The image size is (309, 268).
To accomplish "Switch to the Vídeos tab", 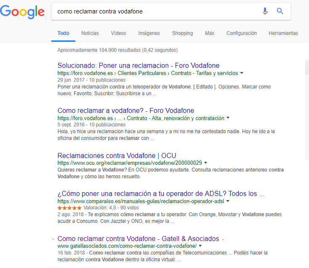I will pyautogui.click(x=118, y=33).
